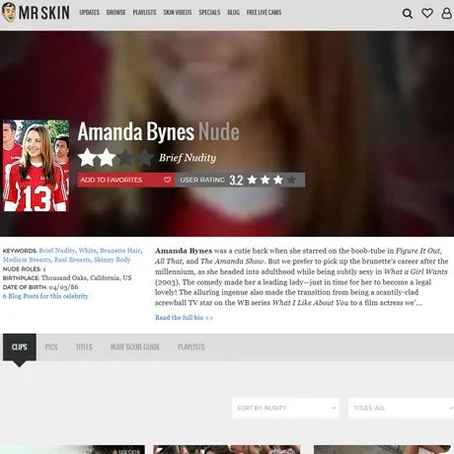Open the user account icon
This screenshot has width=454, height=454.
click(446, 13)
